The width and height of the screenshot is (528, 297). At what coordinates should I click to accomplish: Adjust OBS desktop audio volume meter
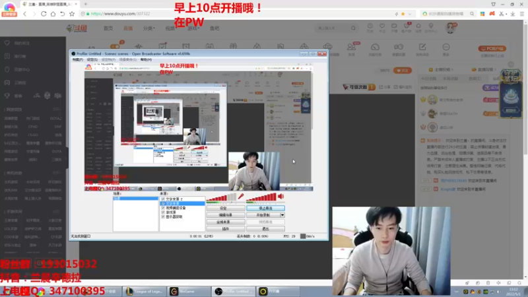(x=261, y=197)
